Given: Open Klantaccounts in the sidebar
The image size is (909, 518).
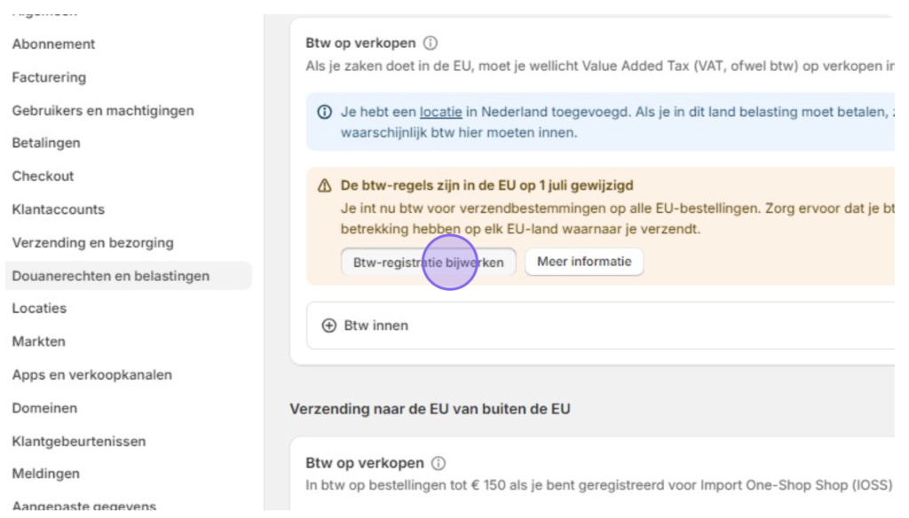Looking at the screenshot, I should [x=58, y=209].
